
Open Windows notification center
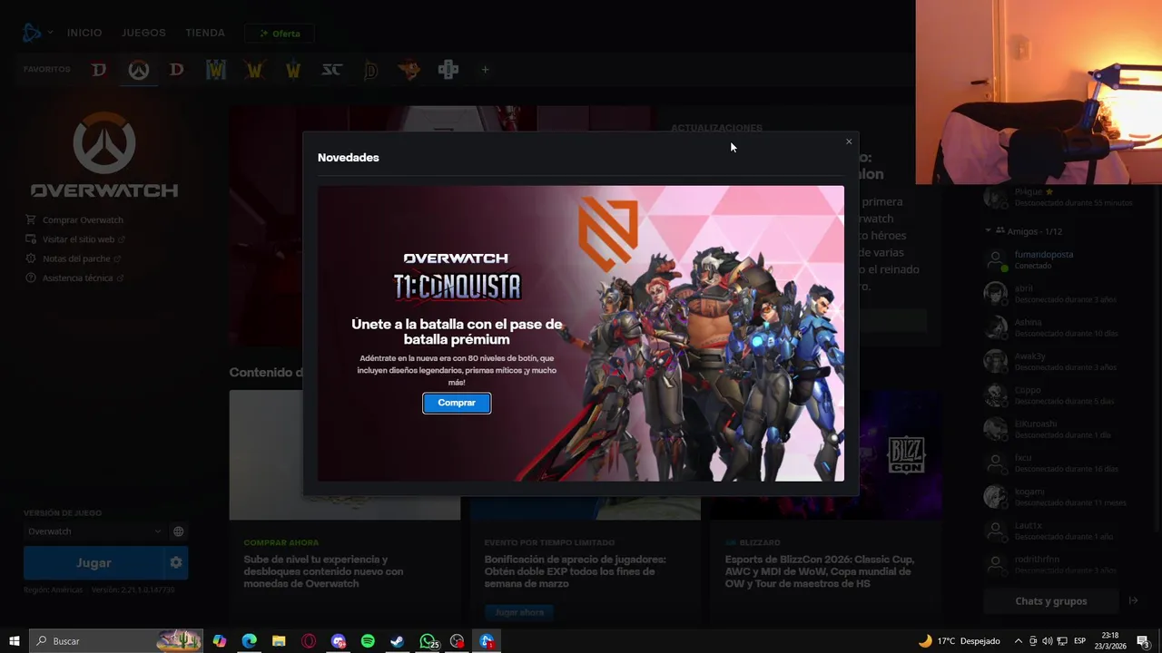coord(1143,641)
